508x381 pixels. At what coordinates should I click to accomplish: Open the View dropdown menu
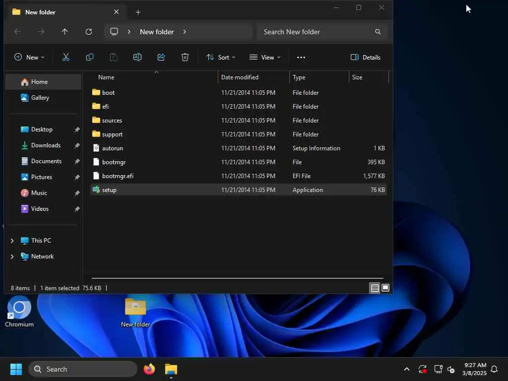pos(265,58)
